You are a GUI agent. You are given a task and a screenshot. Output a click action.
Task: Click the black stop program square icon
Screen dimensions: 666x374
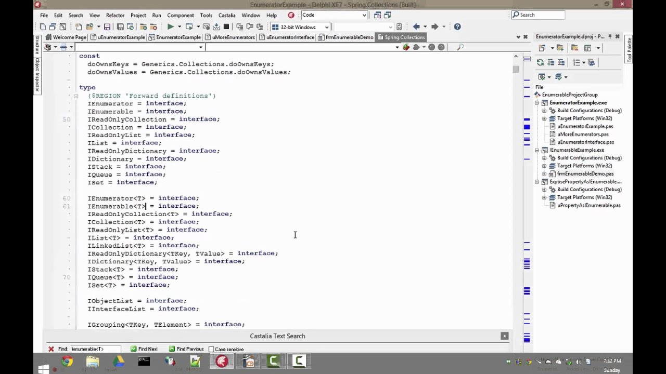tap(226, 26)
